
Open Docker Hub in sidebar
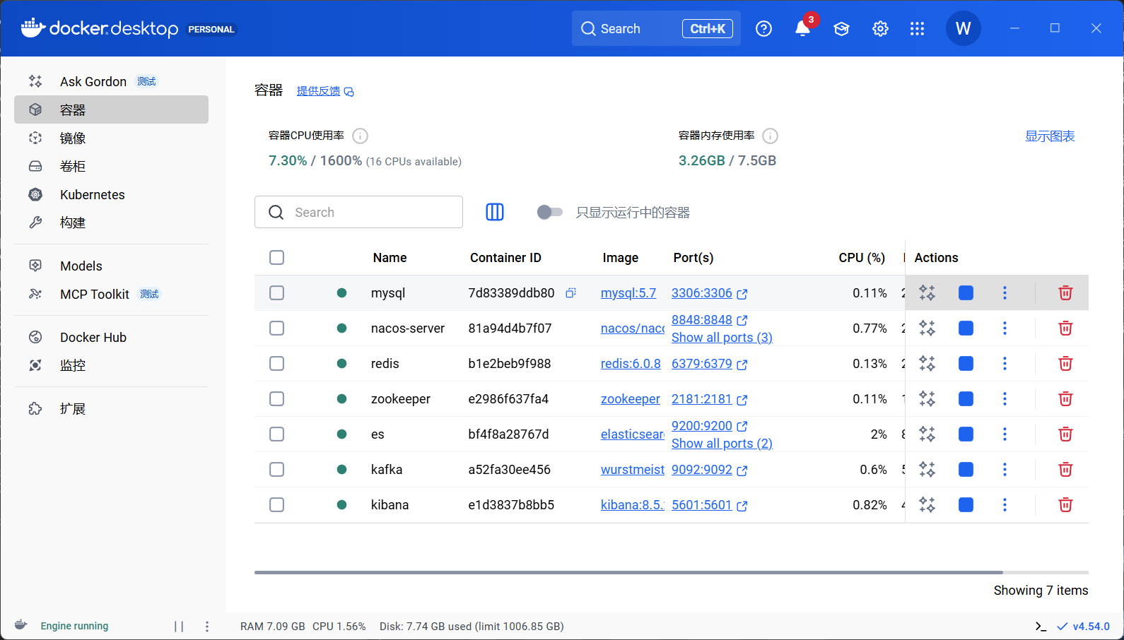111,337
